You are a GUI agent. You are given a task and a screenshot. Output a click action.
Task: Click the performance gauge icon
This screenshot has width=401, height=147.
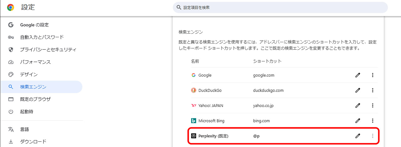point(11,62)
